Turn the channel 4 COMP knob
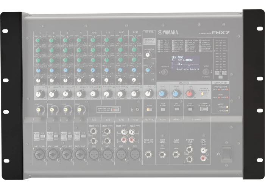The width and height of the screenshot is (265, 189). tap(79, 110)
